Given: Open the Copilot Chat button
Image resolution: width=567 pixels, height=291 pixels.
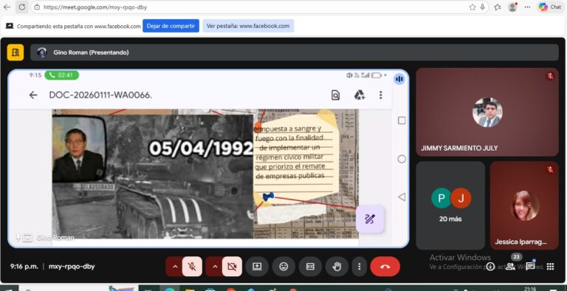Looking at the screenshot, I should click(549, 7).
